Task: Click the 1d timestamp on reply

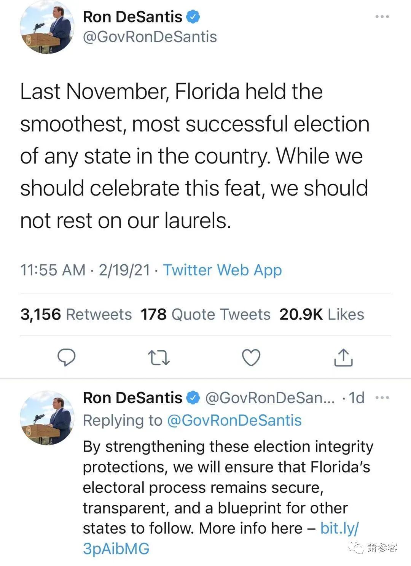Action: [x=357, y=398]
